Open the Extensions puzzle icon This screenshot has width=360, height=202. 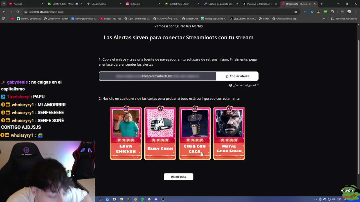tap(332, 12)
